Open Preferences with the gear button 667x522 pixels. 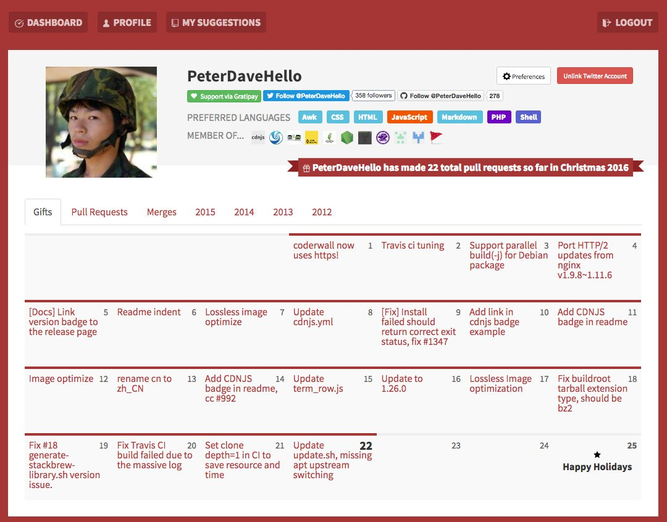(x=523, y=76)
